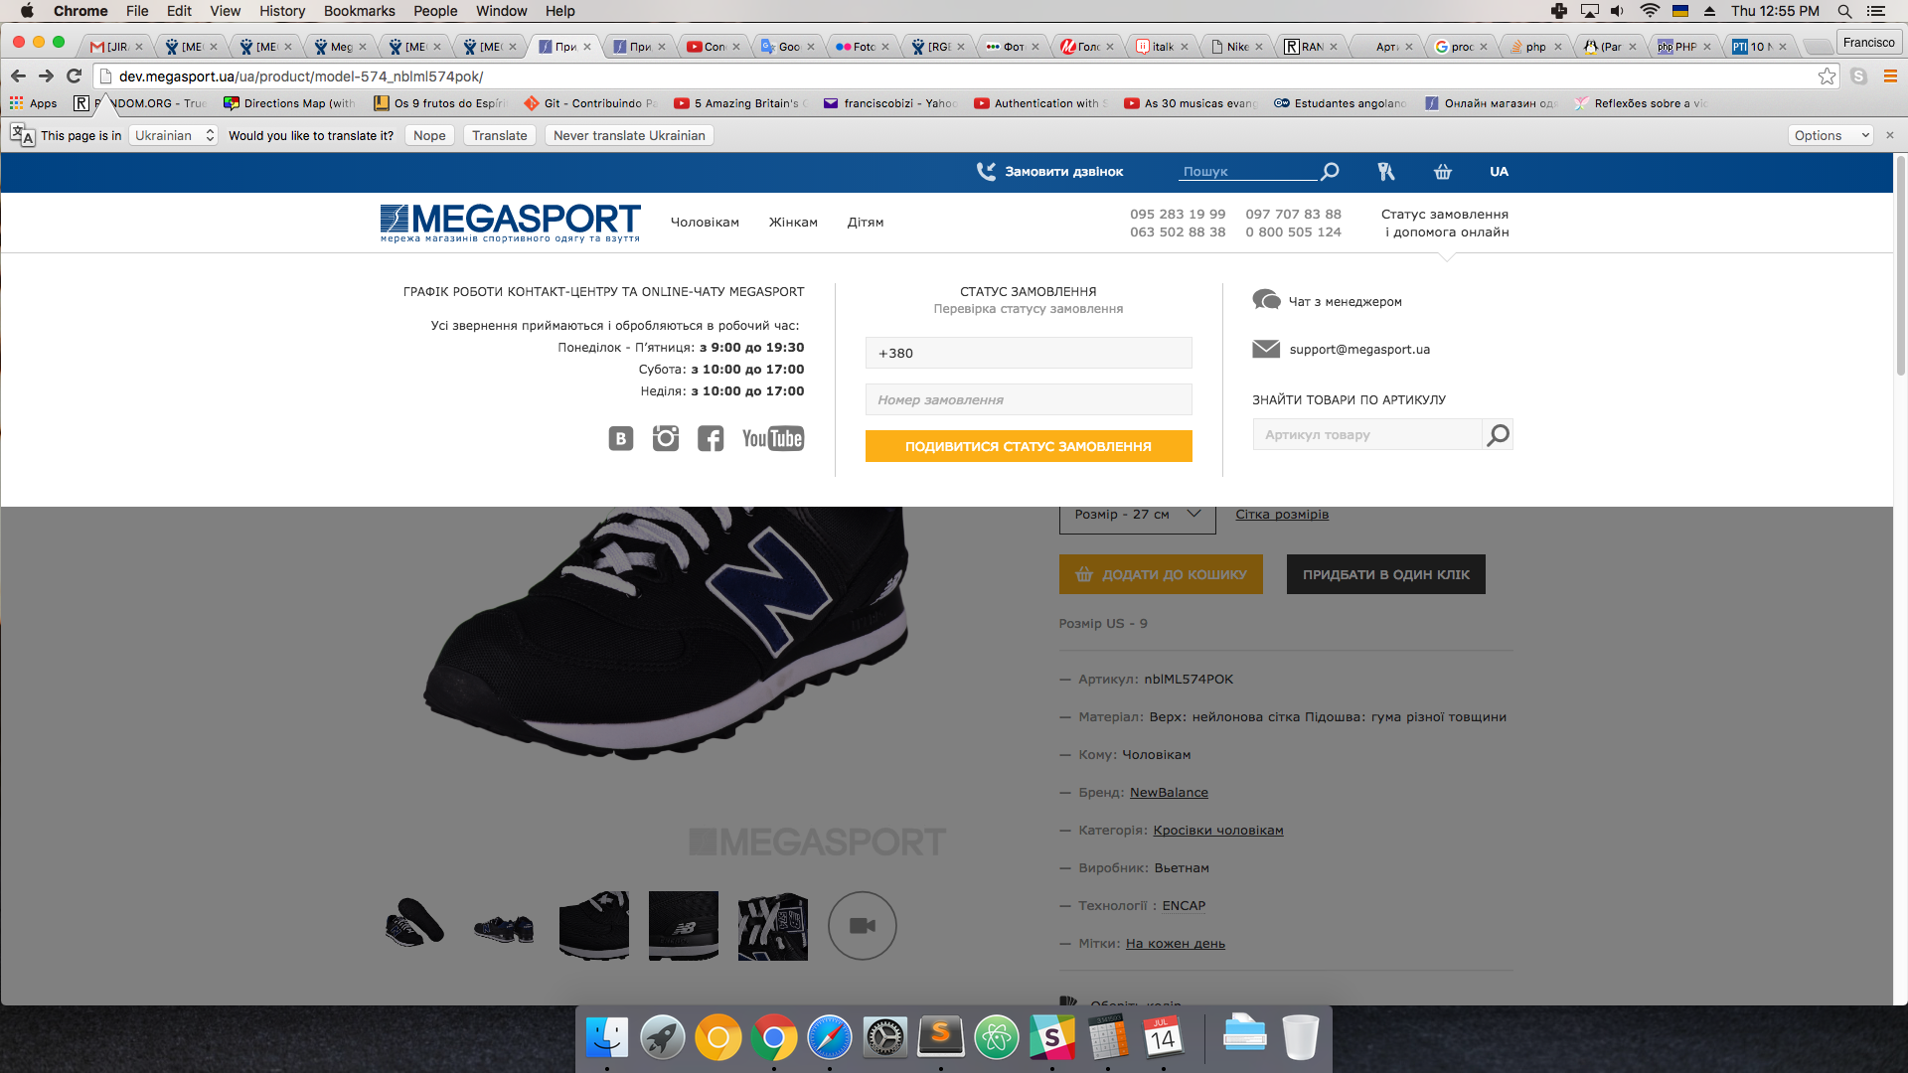Click the Instagram social icon

pos(665,438)
